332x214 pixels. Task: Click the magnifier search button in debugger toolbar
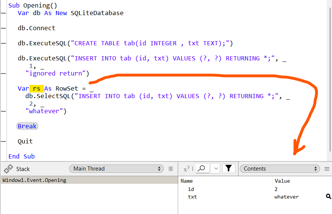coord(202,169)
